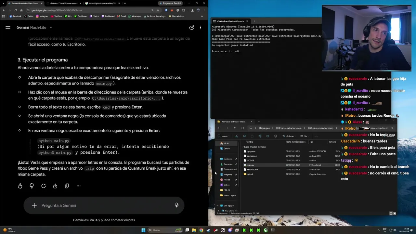This screenshot has height=234, width=416.
Task: Click the Pregunta a Gemini button in Chrome
Action: tap(170, 3)
